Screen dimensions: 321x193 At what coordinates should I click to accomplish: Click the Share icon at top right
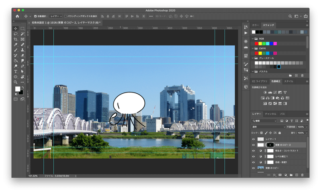click(x=306, y=16)
